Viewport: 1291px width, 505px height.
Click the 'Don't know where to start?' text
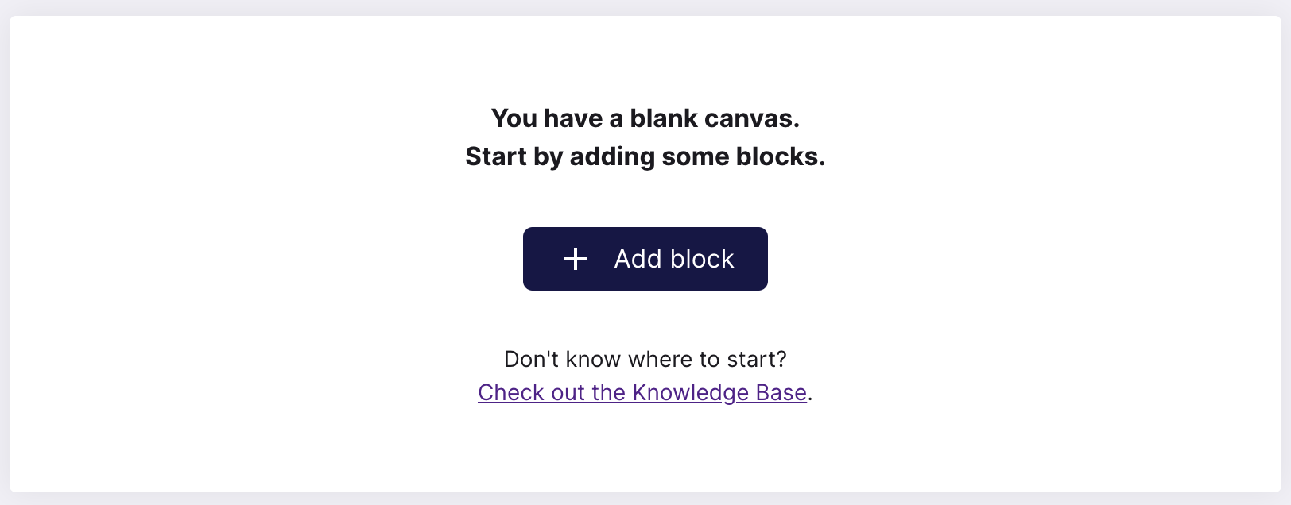(645, 359)
